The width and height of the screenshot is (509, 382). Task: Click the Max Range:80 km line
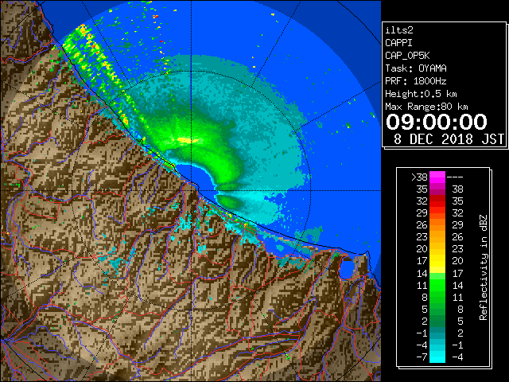click(426, 107)
